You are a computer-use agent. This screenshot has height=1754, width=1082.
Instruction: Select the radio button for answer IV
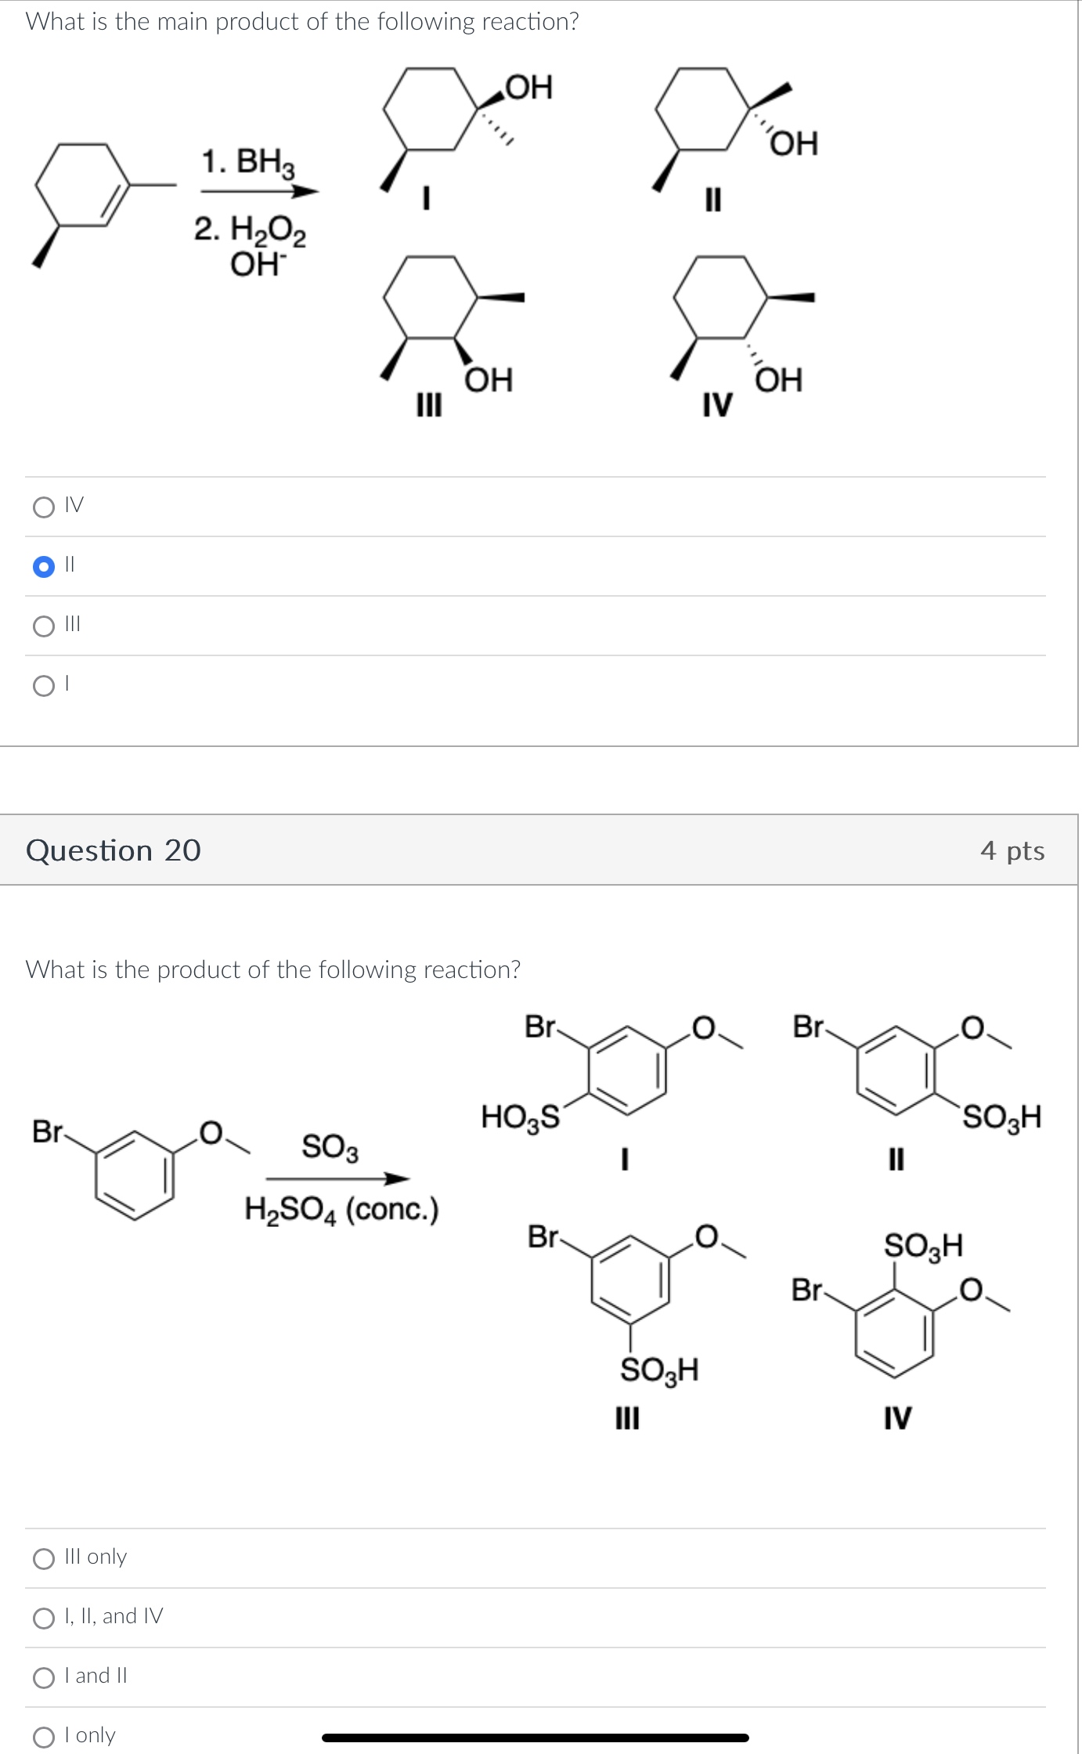click(x=44, y=506)
